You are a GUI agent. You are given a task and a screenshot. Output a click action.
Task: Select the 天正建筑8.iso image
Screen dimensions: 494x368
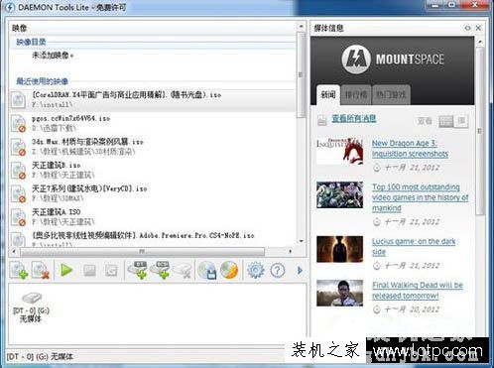pyautogui.click(x=153, y=170)
